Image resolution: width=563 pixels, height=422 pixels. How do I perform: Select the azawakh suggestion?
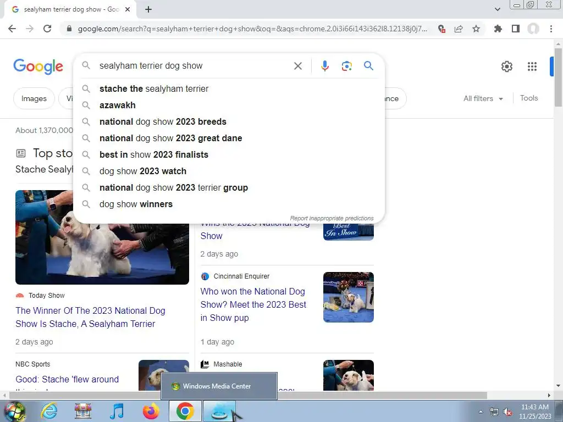[x=229, y=105]
